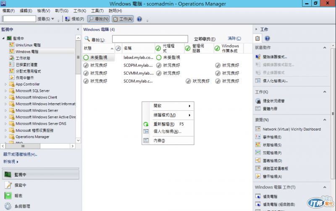Open the 開啟 context menu submenu
336x211 pixels.
[168, 106]
